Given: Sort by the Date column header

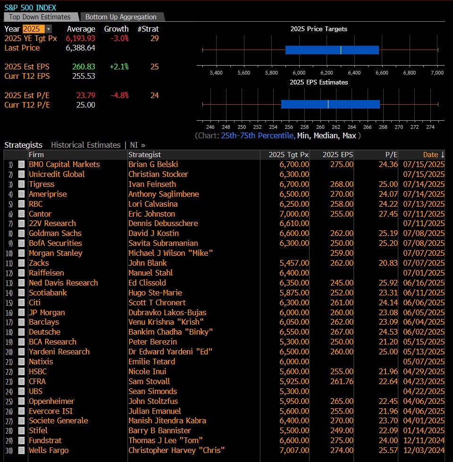Looking at the screenshot, I should tap(433, 155).
